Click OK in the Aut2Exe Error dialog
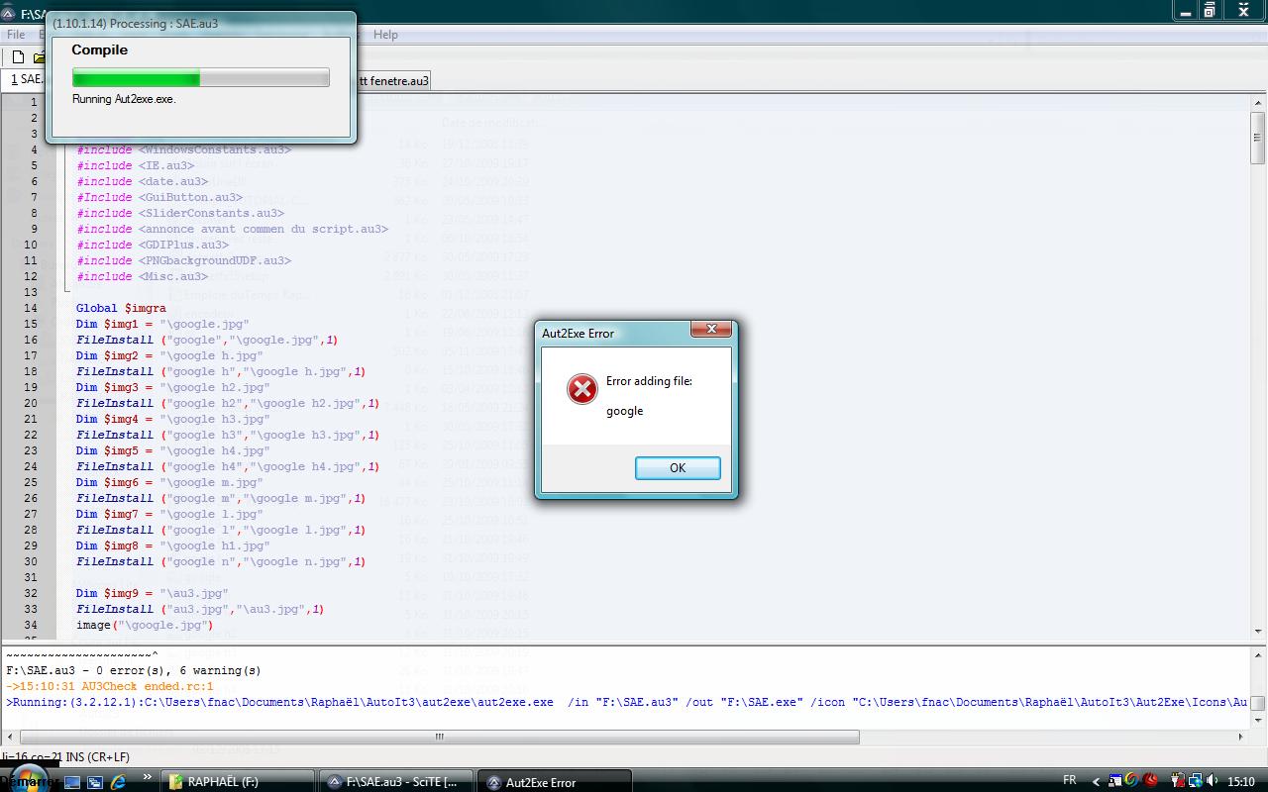The image size is (1268, 792). coord(678,468)
